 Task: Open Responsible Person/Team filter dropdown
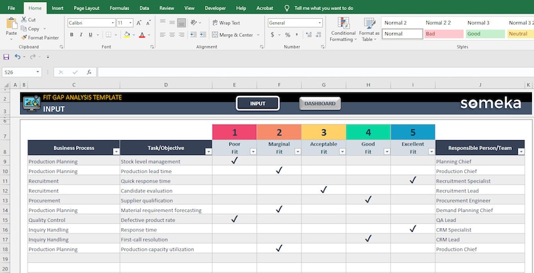tap(521, 152)
